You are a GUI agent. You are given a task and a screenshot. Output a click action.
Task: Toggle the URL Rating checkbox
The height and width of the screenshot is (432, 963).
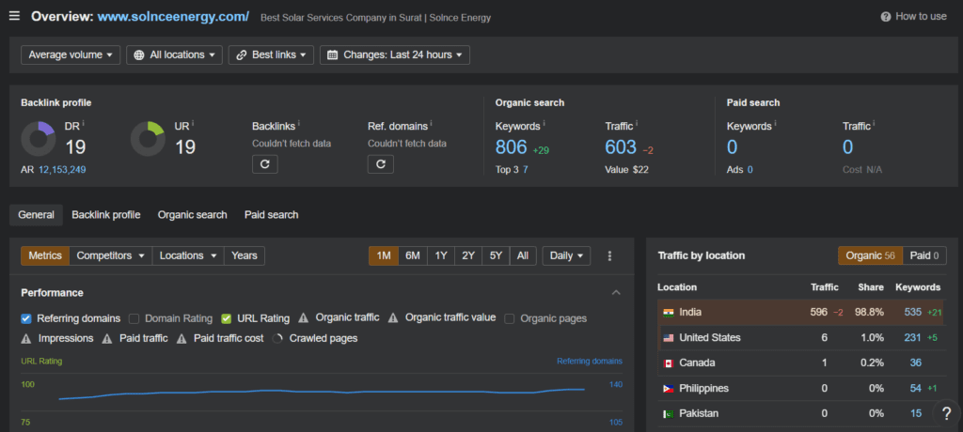pos(227,318)
